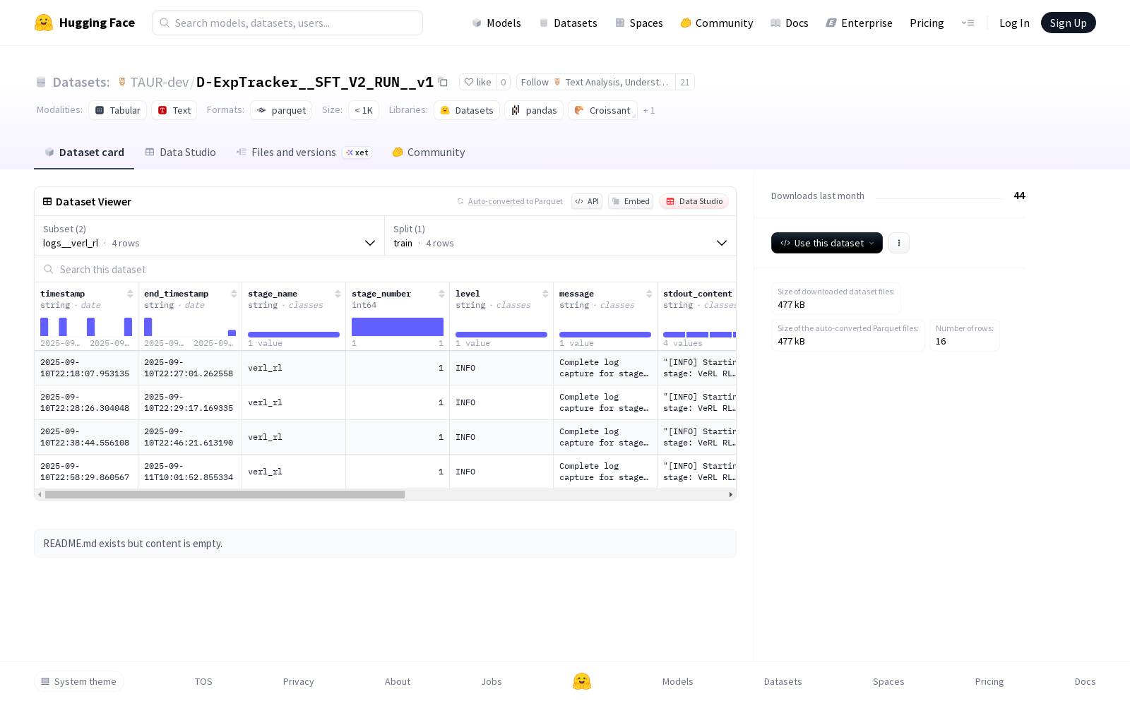Click the API button in Dataset Viewer
Screen dimensions: 1130x706
pos(587,201)
